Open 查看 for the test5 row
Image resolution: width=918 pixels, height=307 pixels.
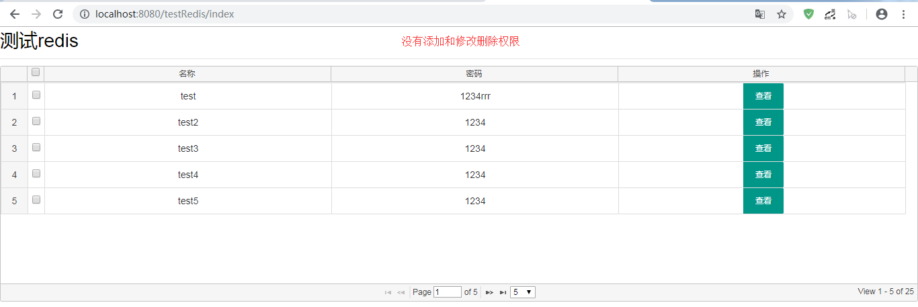[x=763, y=201]
